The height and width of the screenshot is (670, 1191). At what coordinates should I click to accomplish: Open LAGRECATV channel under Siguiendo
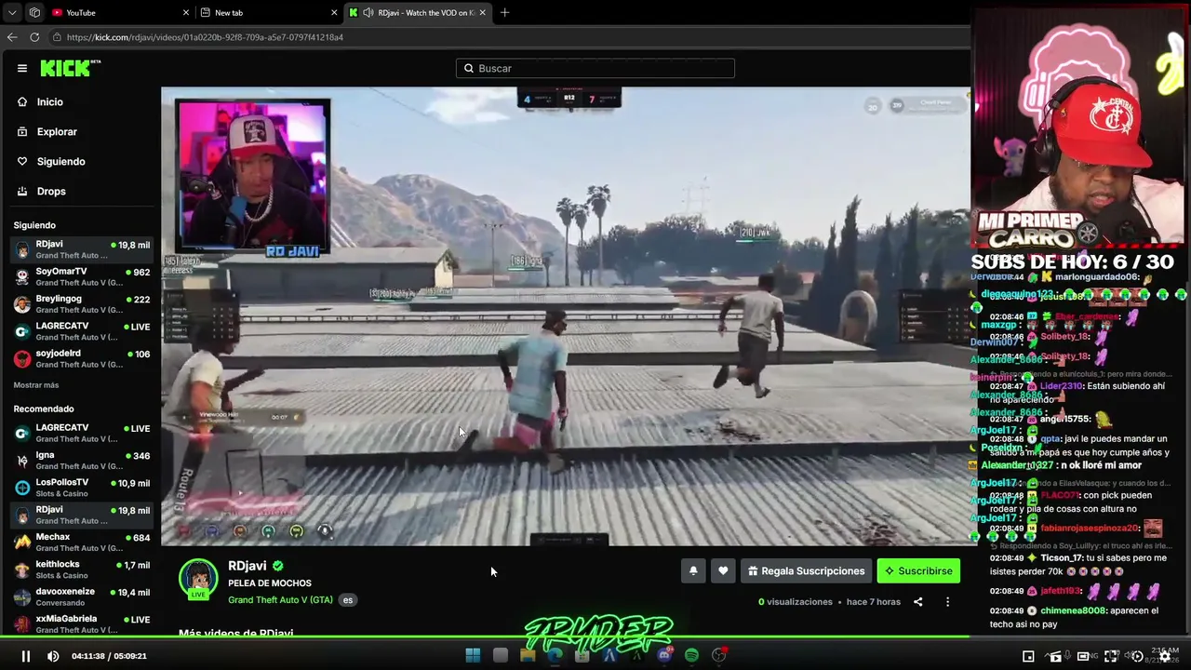tap(81, 331)
